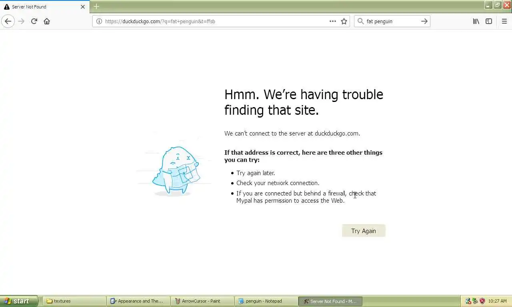Open the hamburger application menu

click(504, 21)
